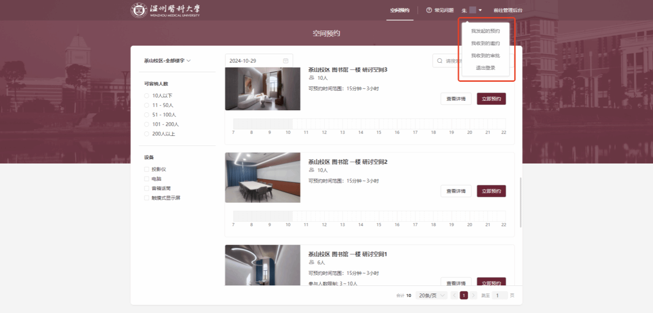Click the title 茶山校区 图书馆 一楼 研讨空间3
The width and height of the screenshot is (653, 313).
point(348,70)
